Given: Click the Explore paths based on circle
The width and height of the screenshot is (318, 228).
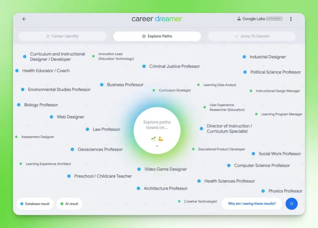Looking at the screenshot, I should pyautogui.click(x=157, y=130).
